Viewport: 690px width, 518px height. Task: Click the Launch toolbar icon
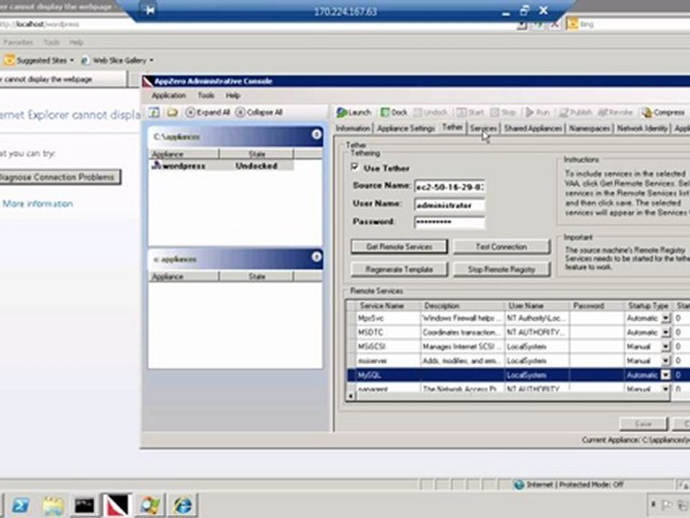[x=341, y=112]
